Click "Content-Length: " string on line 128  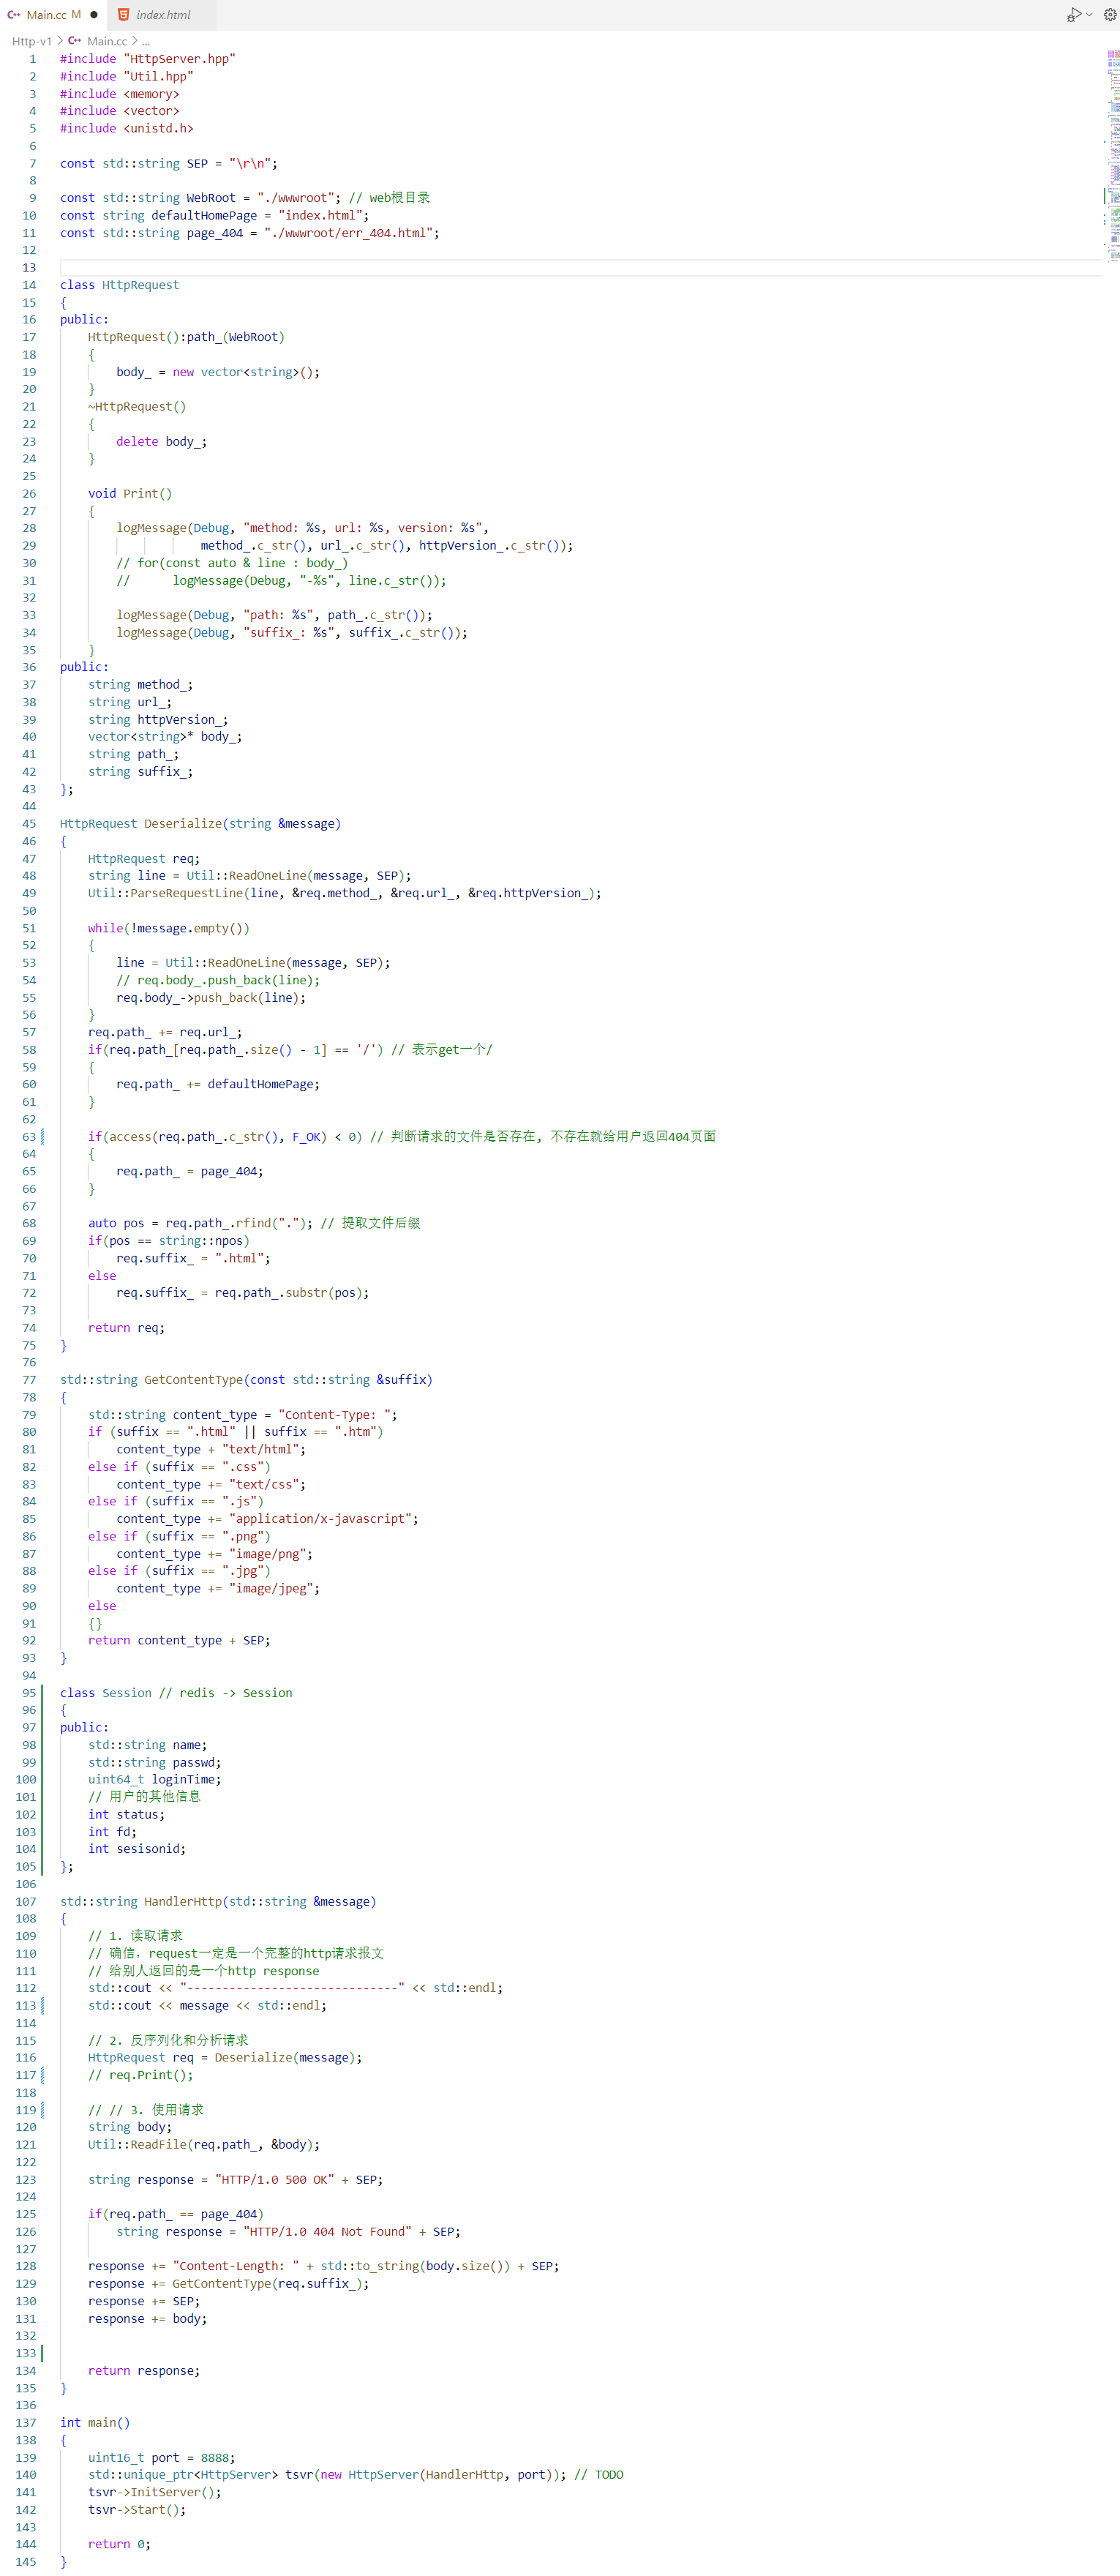[236, 2266]
